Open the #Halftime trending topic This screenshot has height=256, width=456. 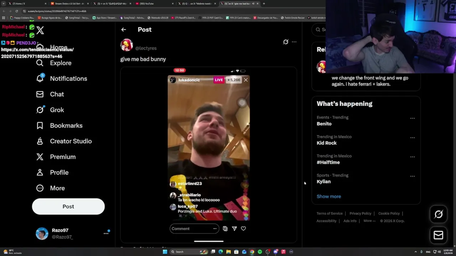(328, 162)
